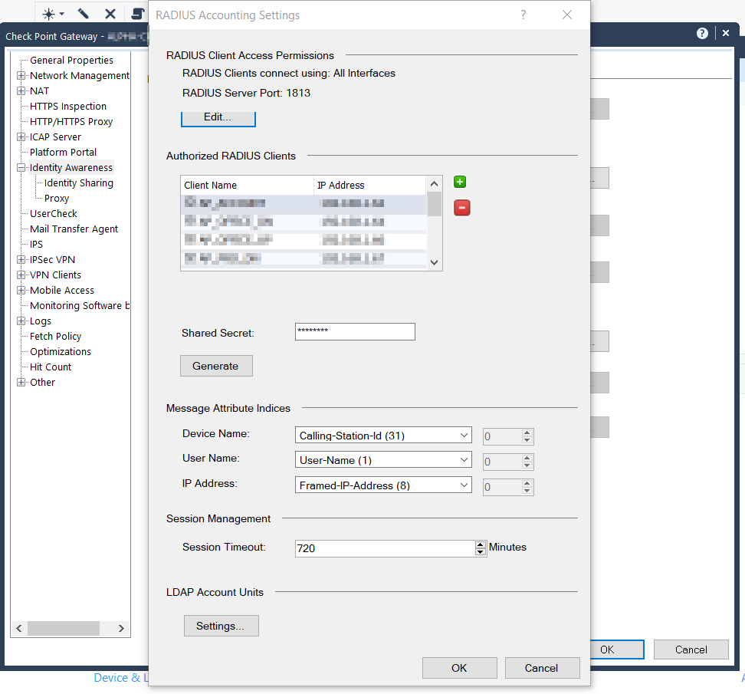Open the IP Address attribute dropdown
This screenshot has height=694, width=745.
[383, 485]
